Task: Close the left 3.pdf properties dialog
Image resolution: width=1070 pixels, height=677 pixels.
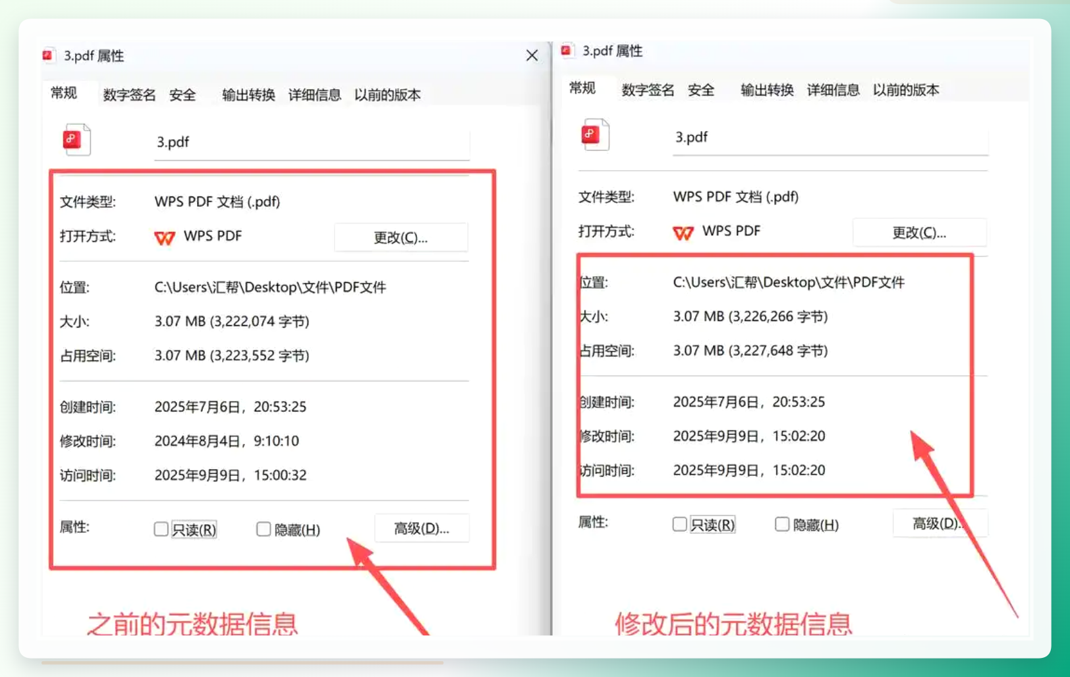Action: 532,55
